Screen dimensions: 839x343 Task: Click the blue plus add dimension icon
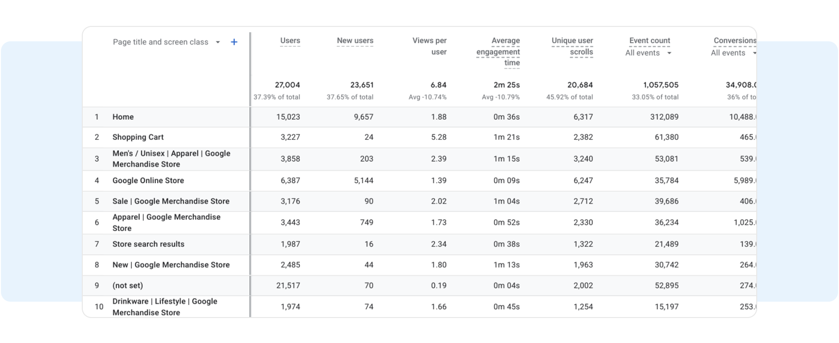[x=234, y=42]
